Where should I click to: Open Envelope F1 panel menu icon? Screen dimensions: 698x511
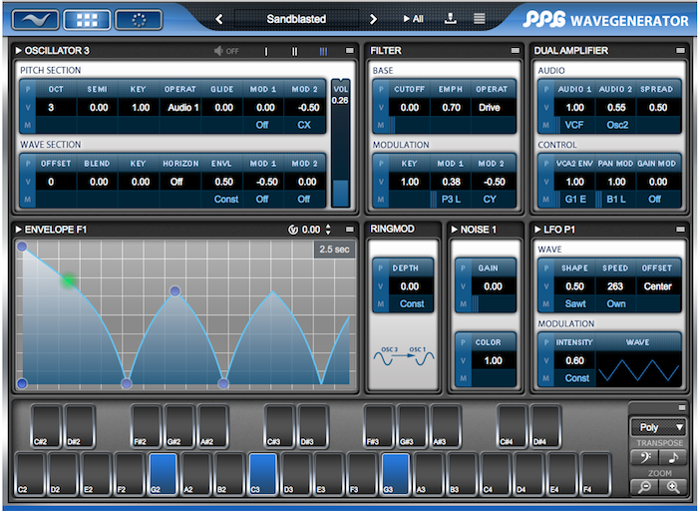[349, 230]
